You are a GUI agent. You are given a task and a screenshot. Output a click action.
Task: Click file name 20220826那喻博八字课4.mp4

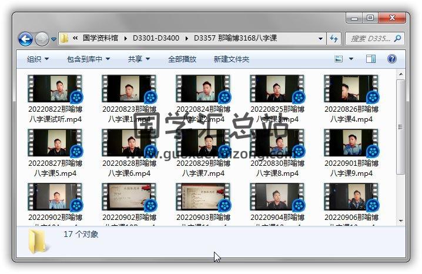351,114
